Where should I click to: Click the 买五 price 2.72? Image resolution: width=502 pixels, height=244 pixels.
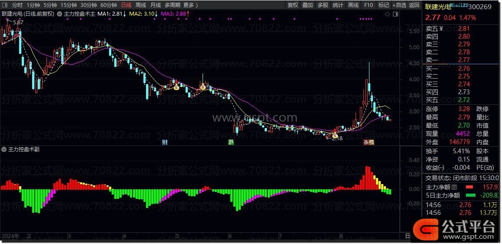[464, 100]
